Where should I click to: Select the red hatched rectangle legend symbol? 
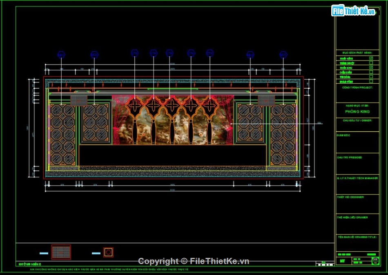(x=61, y=252)
